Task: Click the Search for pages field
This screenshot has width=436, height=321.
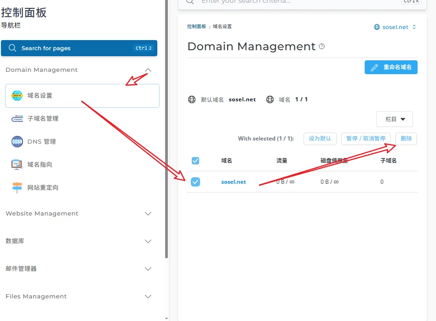Action: [79, 48]
